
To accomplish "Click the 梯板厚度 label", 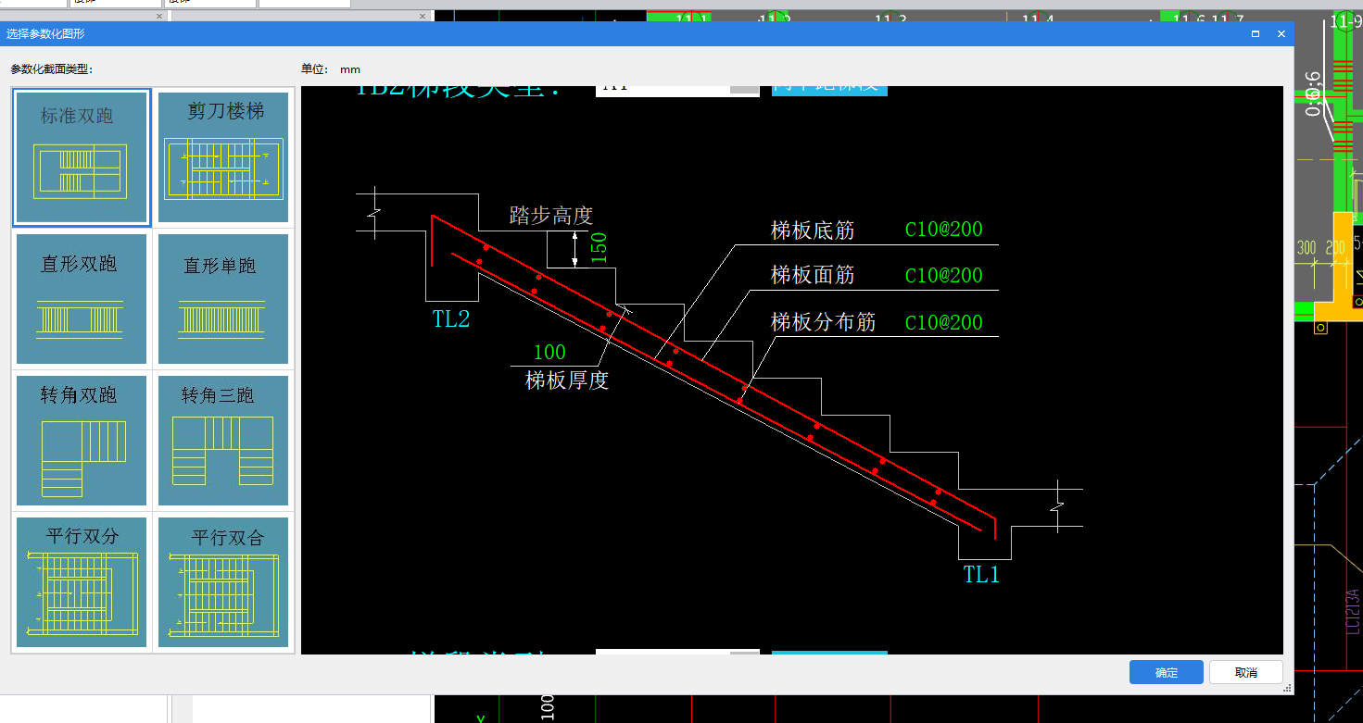I will click(567, 380).
